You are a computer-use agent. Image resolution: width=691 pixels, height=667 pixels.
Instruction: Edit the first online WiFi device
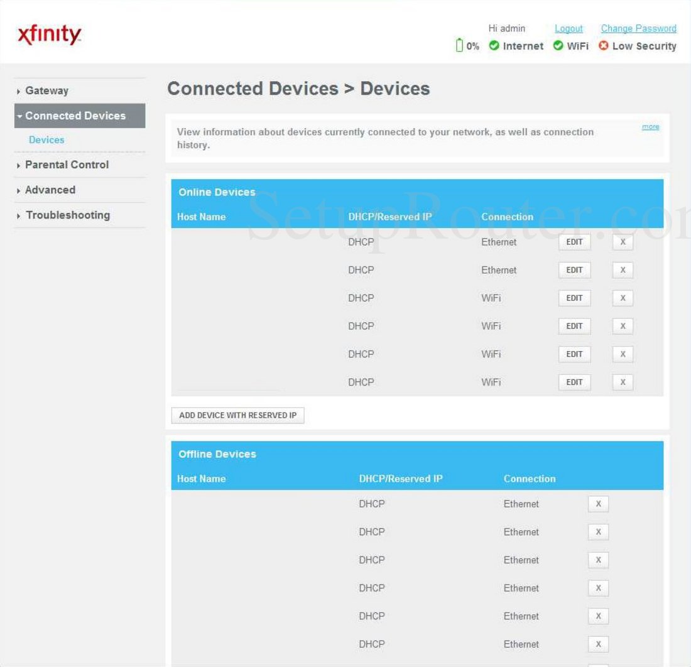pyautogui.click(x=574, y=298)
